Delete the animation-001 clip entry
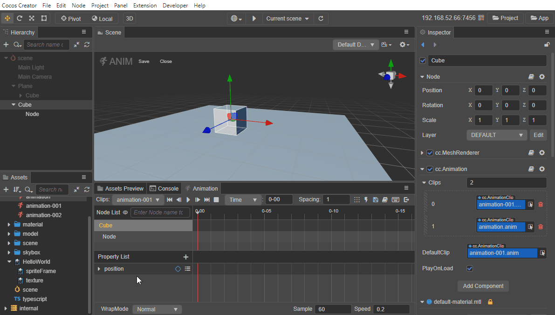Screen dimensions: 555x315 click(541, 205)
